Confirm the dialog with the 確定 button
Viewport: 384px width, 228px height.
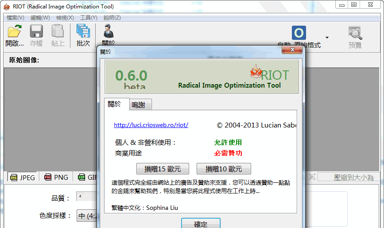coord(201,223)
